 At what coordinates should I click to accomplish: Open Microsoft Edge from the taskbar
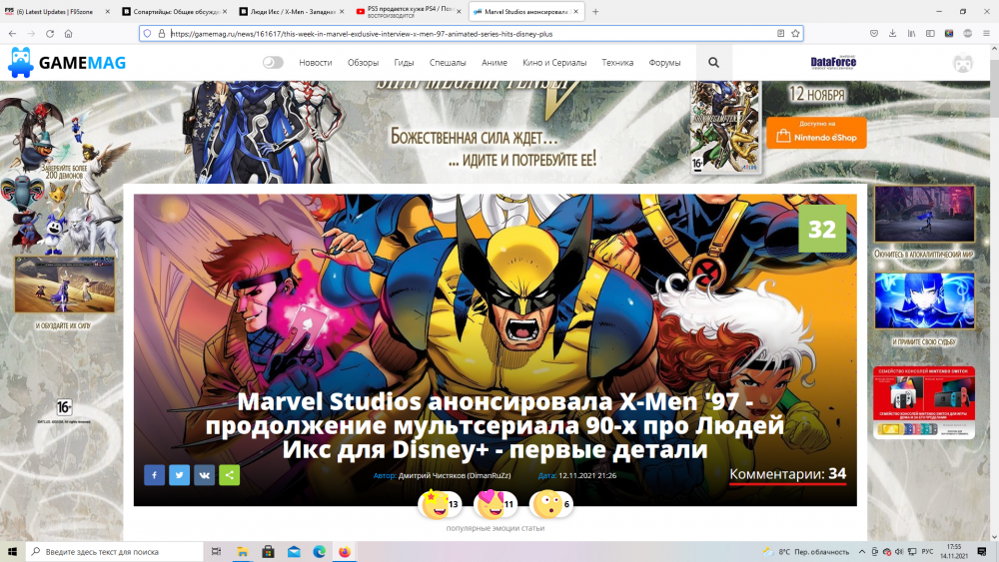point(320,551)
